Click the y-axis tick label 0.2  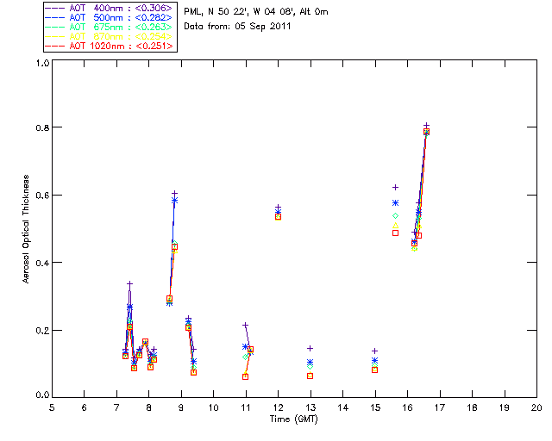click(42, 330)
